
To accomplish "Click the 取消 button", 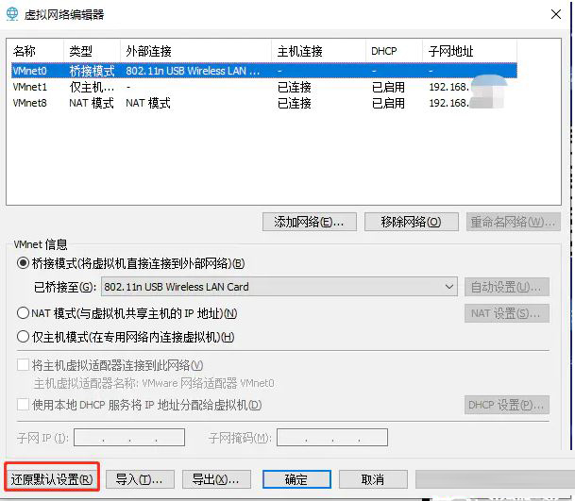I will [x=373, y=479].
